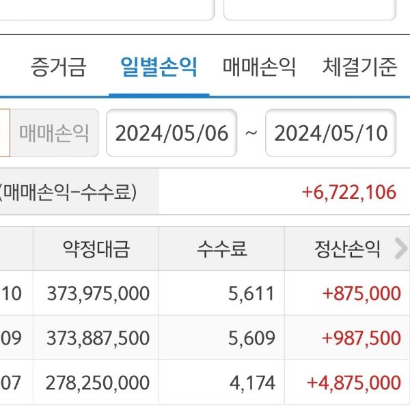Select the 매매손익 tab
Viewport: 410px width, 410px height.
pyautogui.click(x=259, y=67)
